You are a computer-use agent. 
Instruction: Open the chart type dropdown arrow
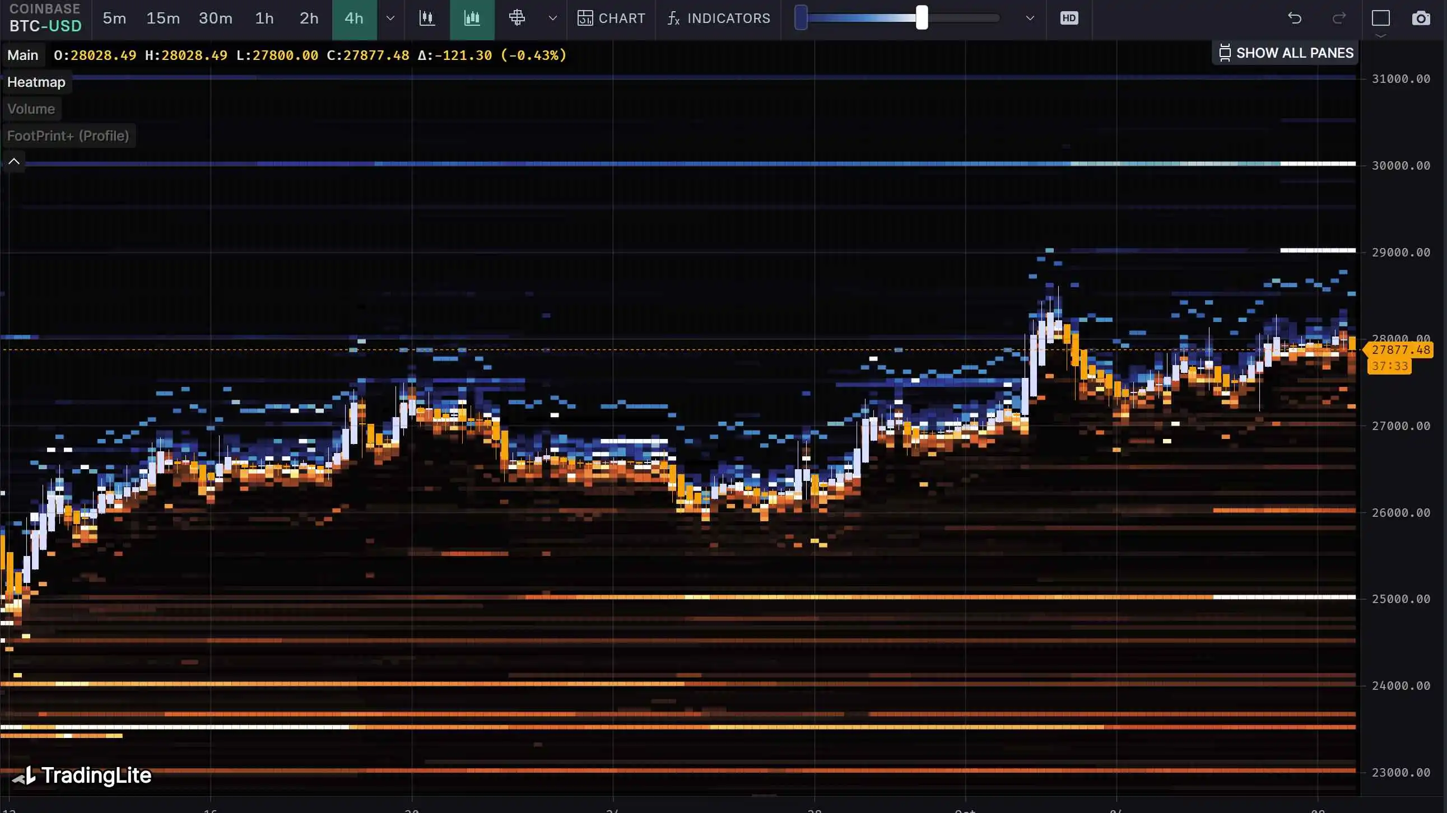tap(553, 18)
